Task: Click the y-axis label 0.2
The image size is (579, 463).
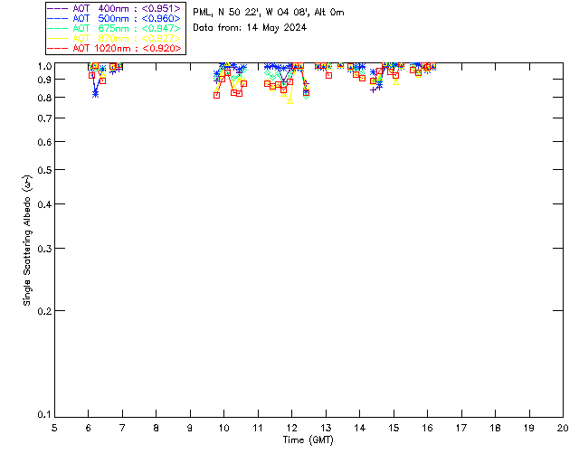Action: [44, 311]
